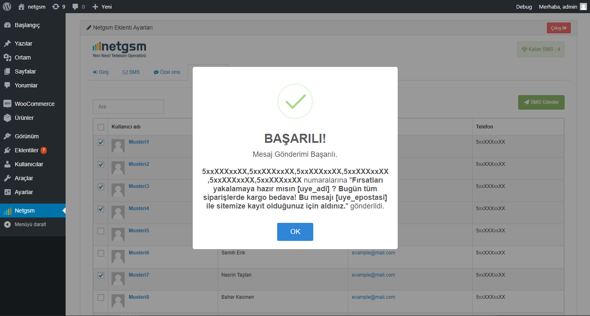Screen dimensions: 590x316
Task: Open the Musteri7 user link
Action: pos(139,275)
